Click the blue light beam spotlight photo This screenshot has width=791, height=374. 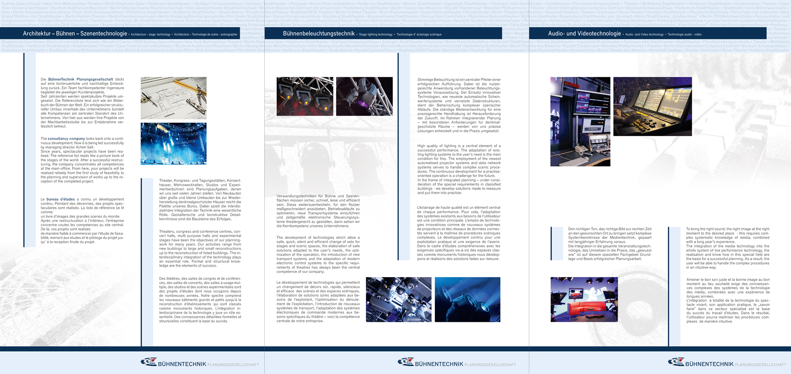[467, 299]
